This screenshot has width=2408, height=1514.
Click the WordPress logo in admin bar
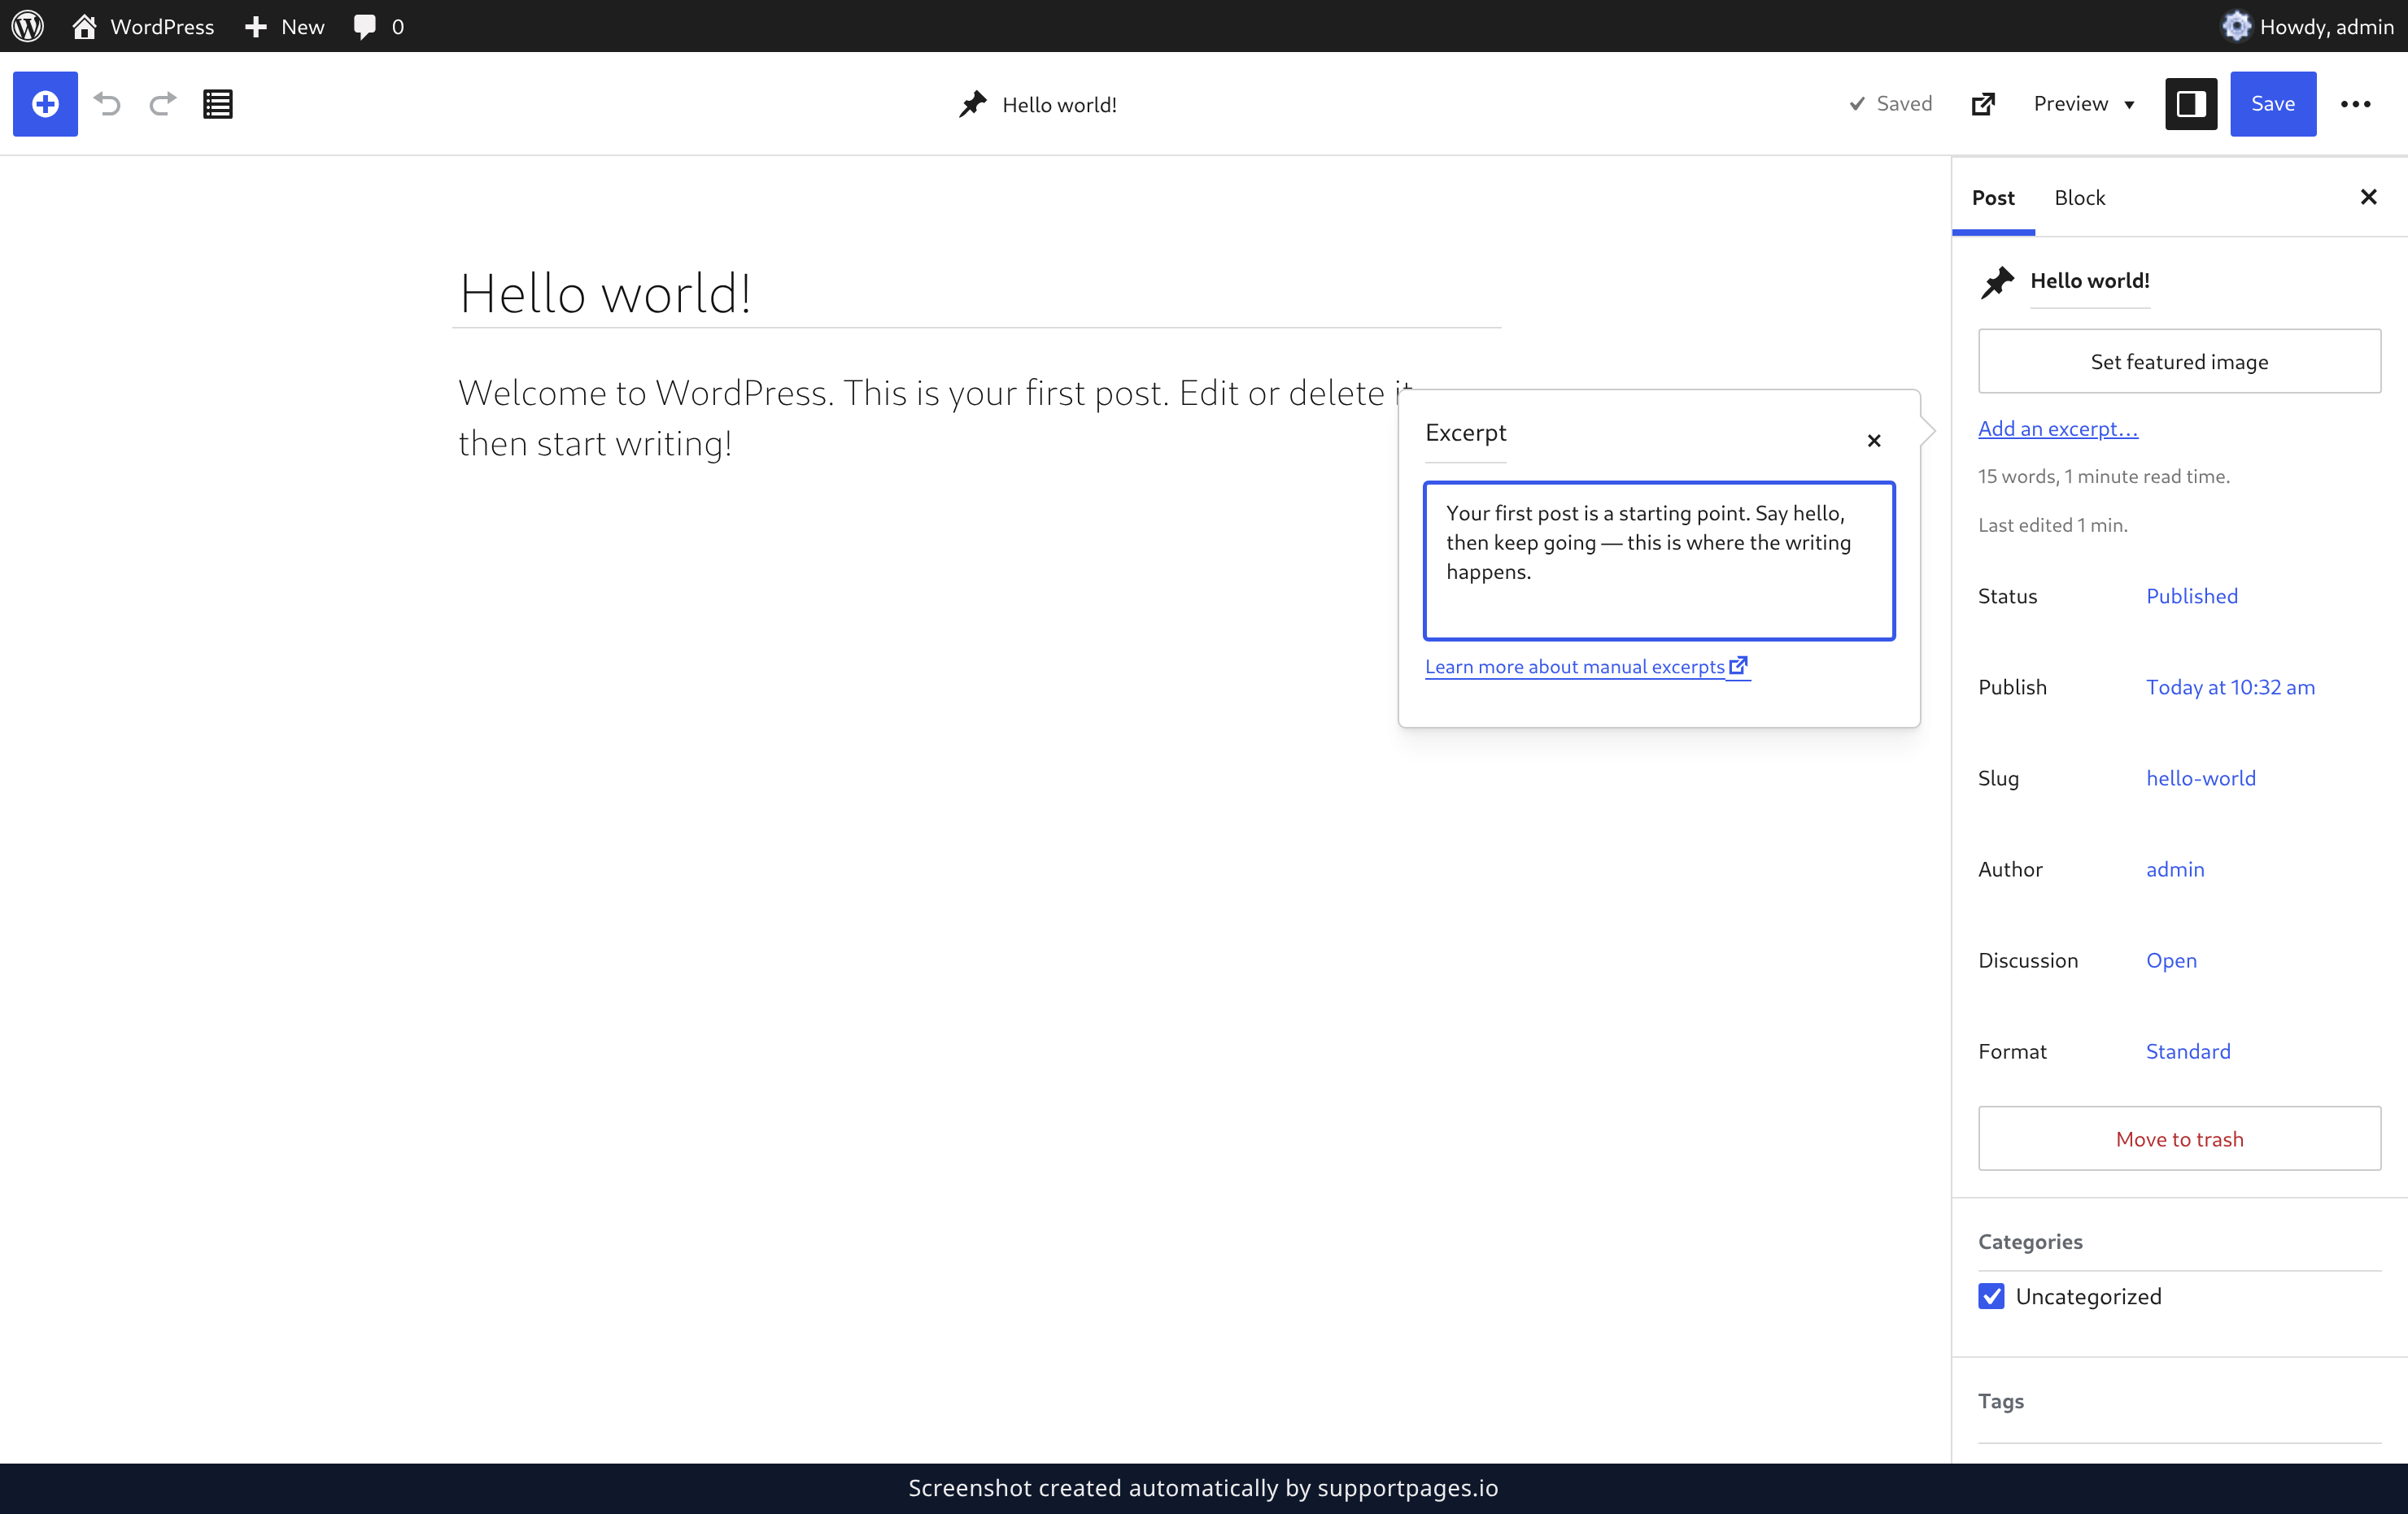pyautogui.click(x=28, y=26)
